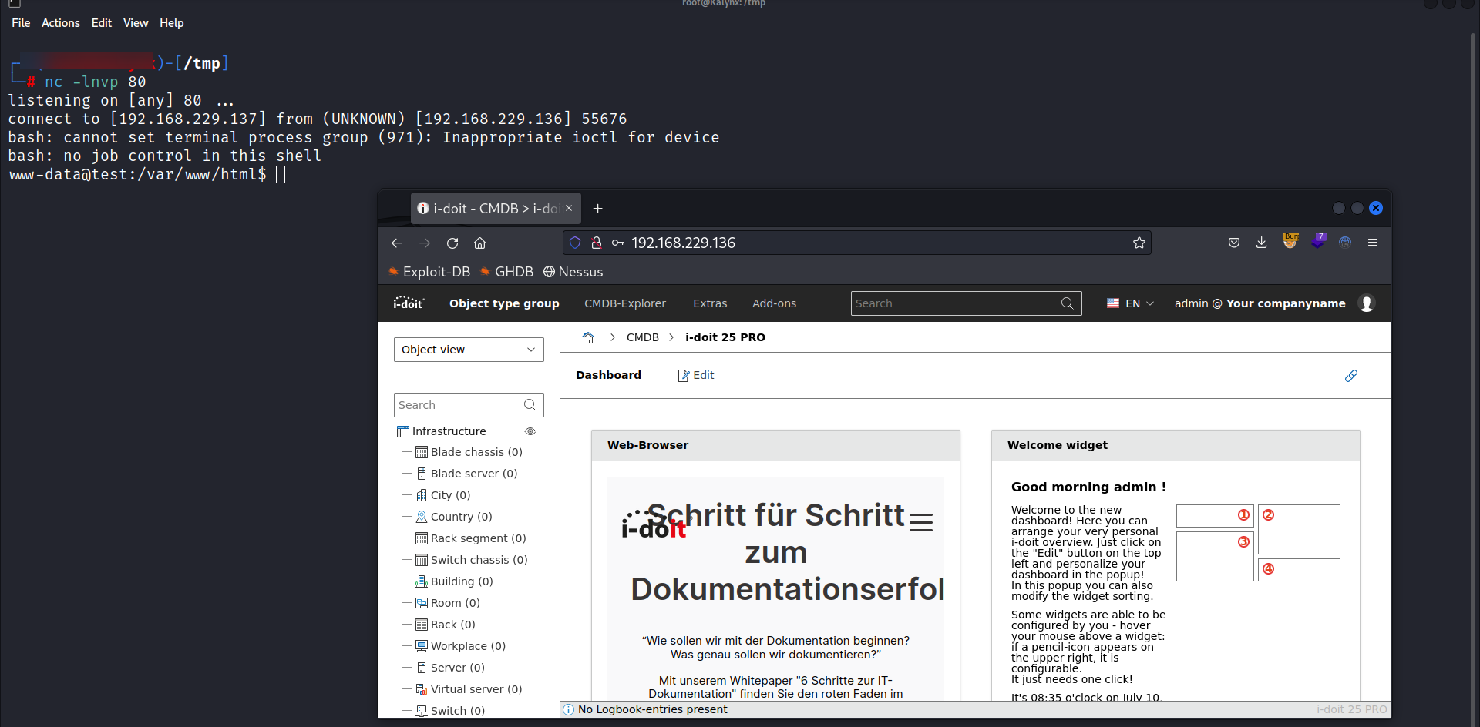The image size is (1480, 727).
Task: Toggle the bookmark star for the current page
Action: click(x=1139, y=243)
